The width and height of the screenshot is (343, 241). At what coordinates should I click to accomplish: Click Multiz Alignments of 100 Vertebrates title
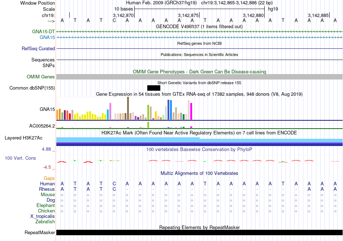click(199, 173)
